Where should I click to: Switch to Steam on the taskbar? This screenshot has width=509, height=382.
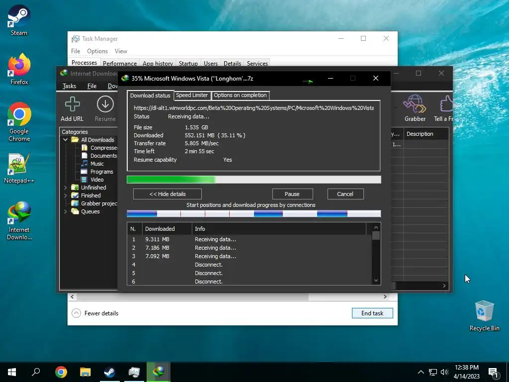tap(110, 372)
